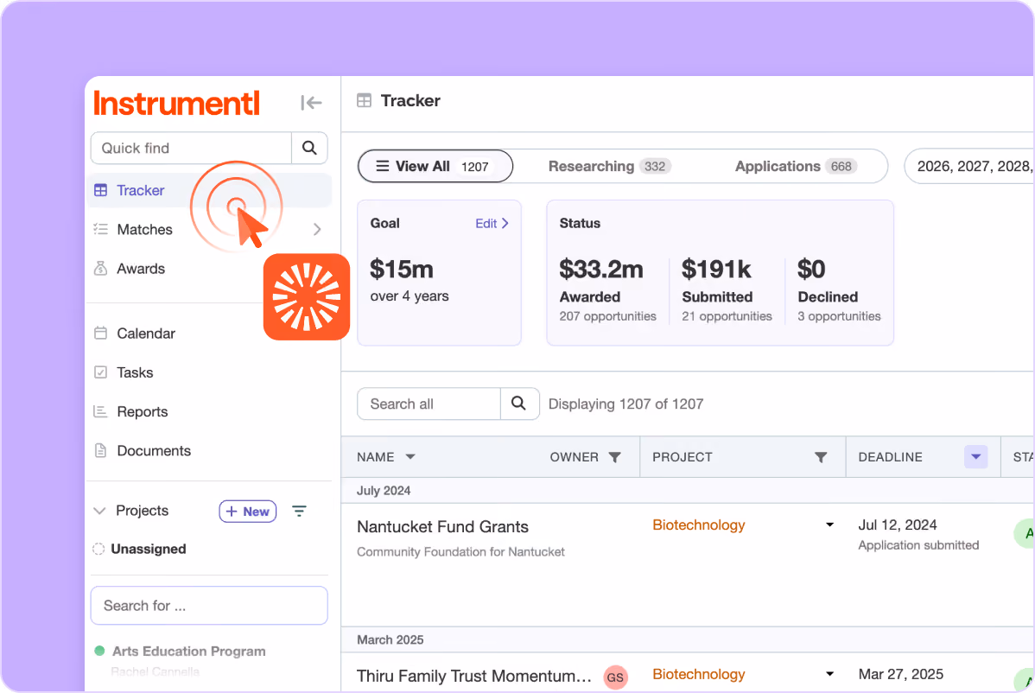This screenshot has height=693, width=1035.
Task: Open the Projects filter lines icon
Action: [x=299, y=511]
